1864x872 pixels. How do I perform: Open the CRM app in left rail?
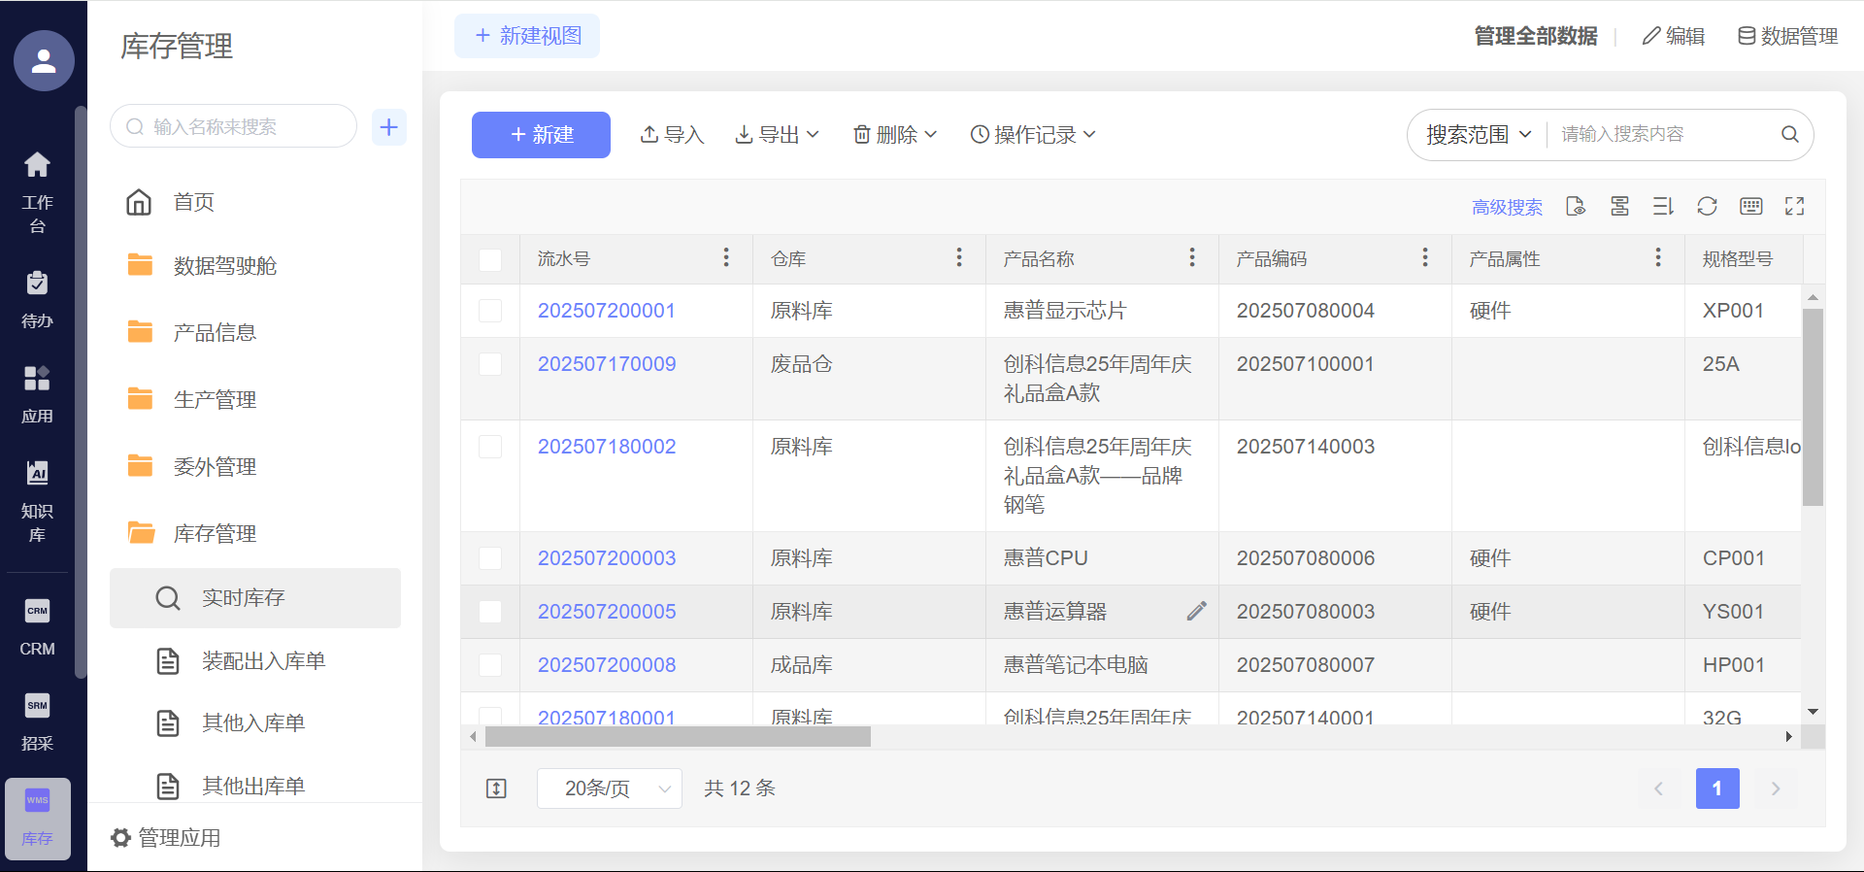(37, 627)
